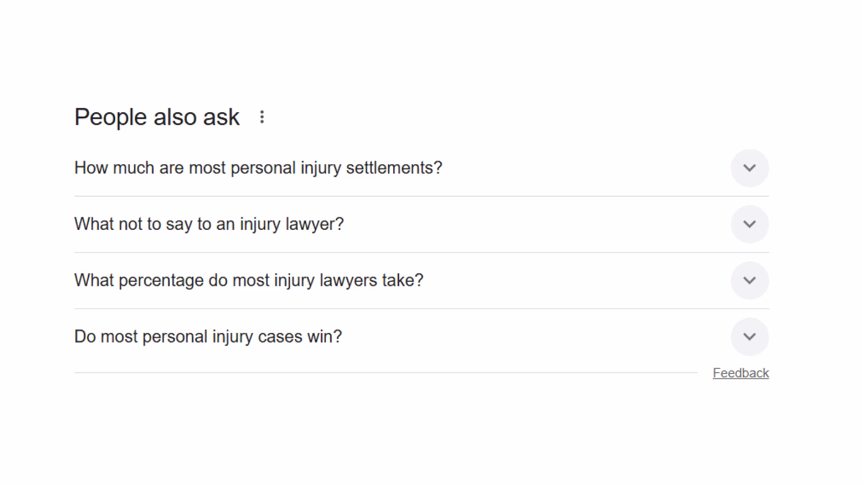Click the 'How much are most personal injury settlements?' row
The image size is (862, 485).
tap(258, 168)
